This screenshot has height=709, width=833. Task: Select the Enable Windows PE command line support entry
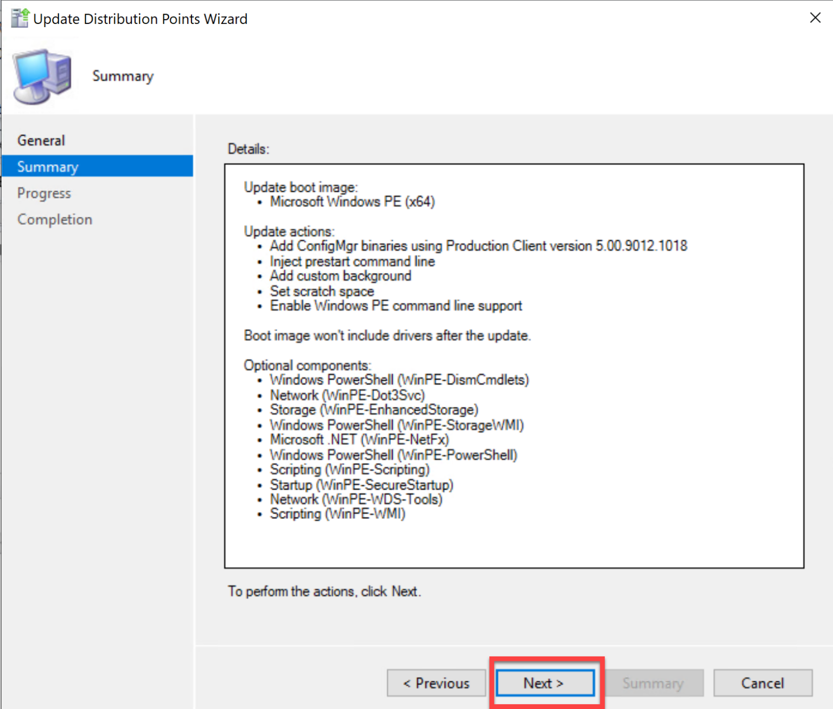pyautogui.click(x=395, y=306)
